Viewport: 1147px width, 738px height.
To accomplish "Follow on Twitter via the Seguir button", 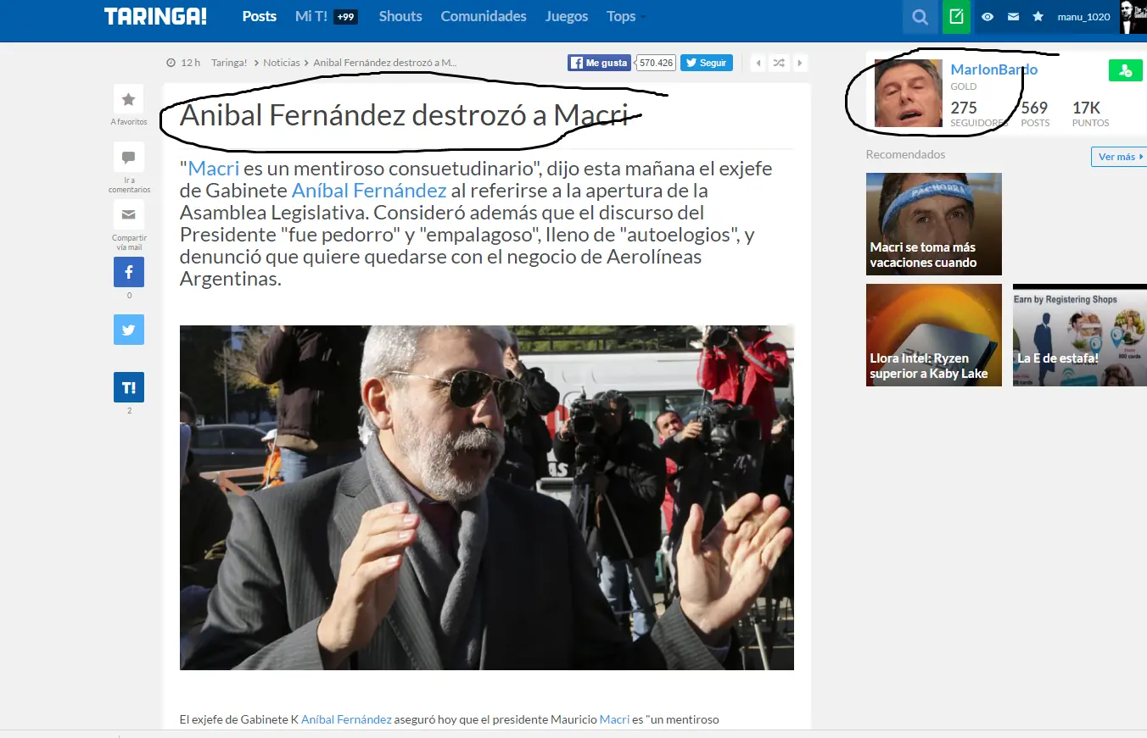I will point(706,62).
